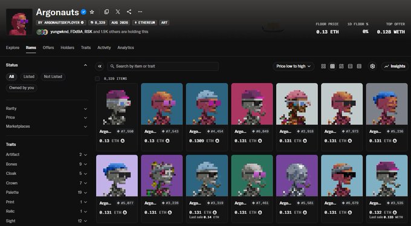411x226 pixels.
Task: Switch to compact grid view icon
Action: click(x=332, y=66)
